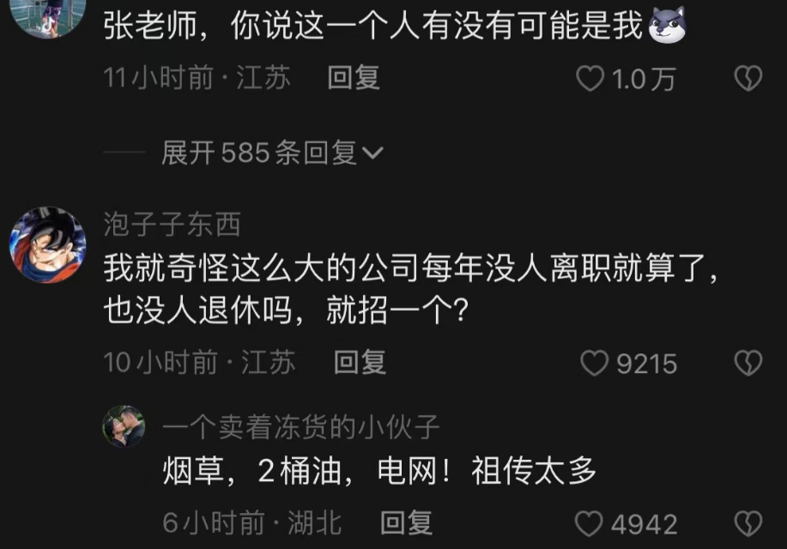This screenshot has height=549, width=787.
Task: Click the chevron next to 展开585条回复
Action: tap(373, 153)
